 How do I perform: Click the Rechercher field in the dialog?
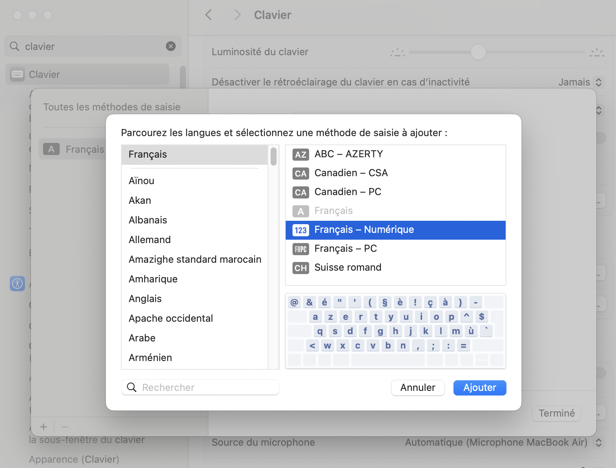pyautogui.click(x=200, y=387)
